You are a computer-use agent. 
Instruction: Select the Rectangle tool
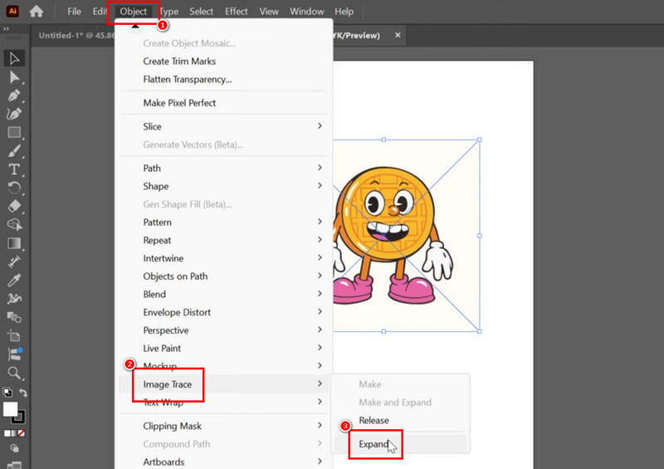tap(14, 132)
